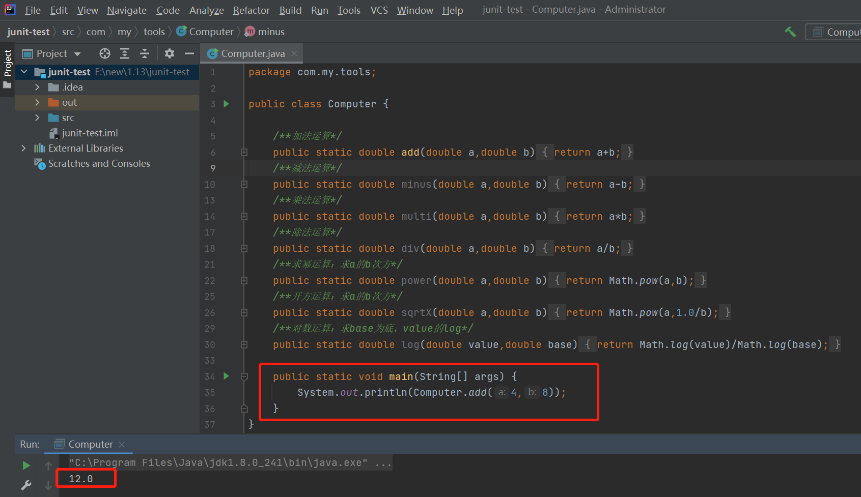This screenshot has height=497, width=861.
Task: Expand External Libraries node
Action: [x=23, y=149]
